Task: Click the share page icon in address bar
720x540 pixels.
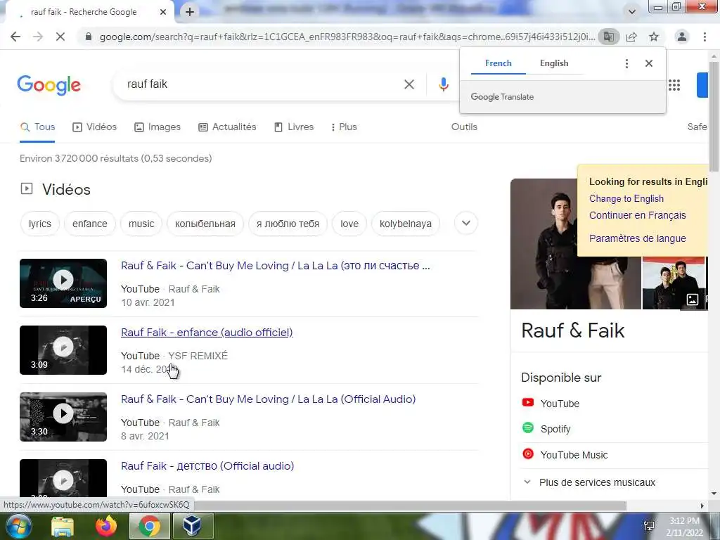Action: tap(631, 37)
